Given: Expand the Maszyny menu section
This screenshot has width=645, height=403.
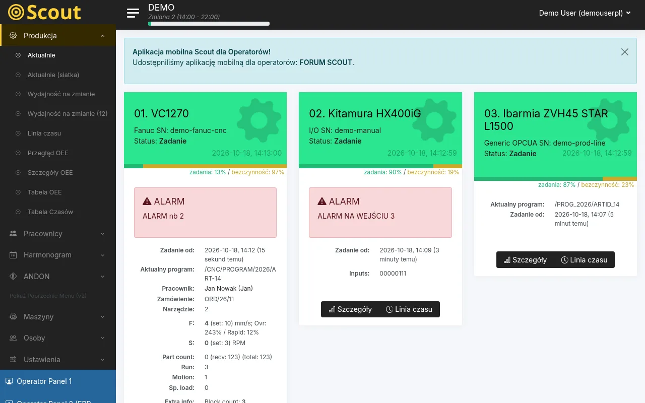Looking at the screenshot, I should pyautogui.click(x=102, y=317).
